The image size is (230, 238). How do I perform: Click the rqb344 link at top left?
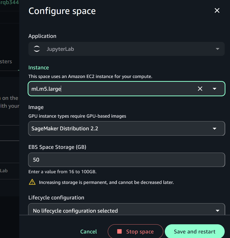10,2
